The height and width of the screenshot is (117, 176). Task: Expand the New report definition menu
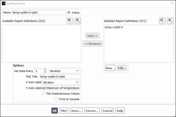click(110, 68)
